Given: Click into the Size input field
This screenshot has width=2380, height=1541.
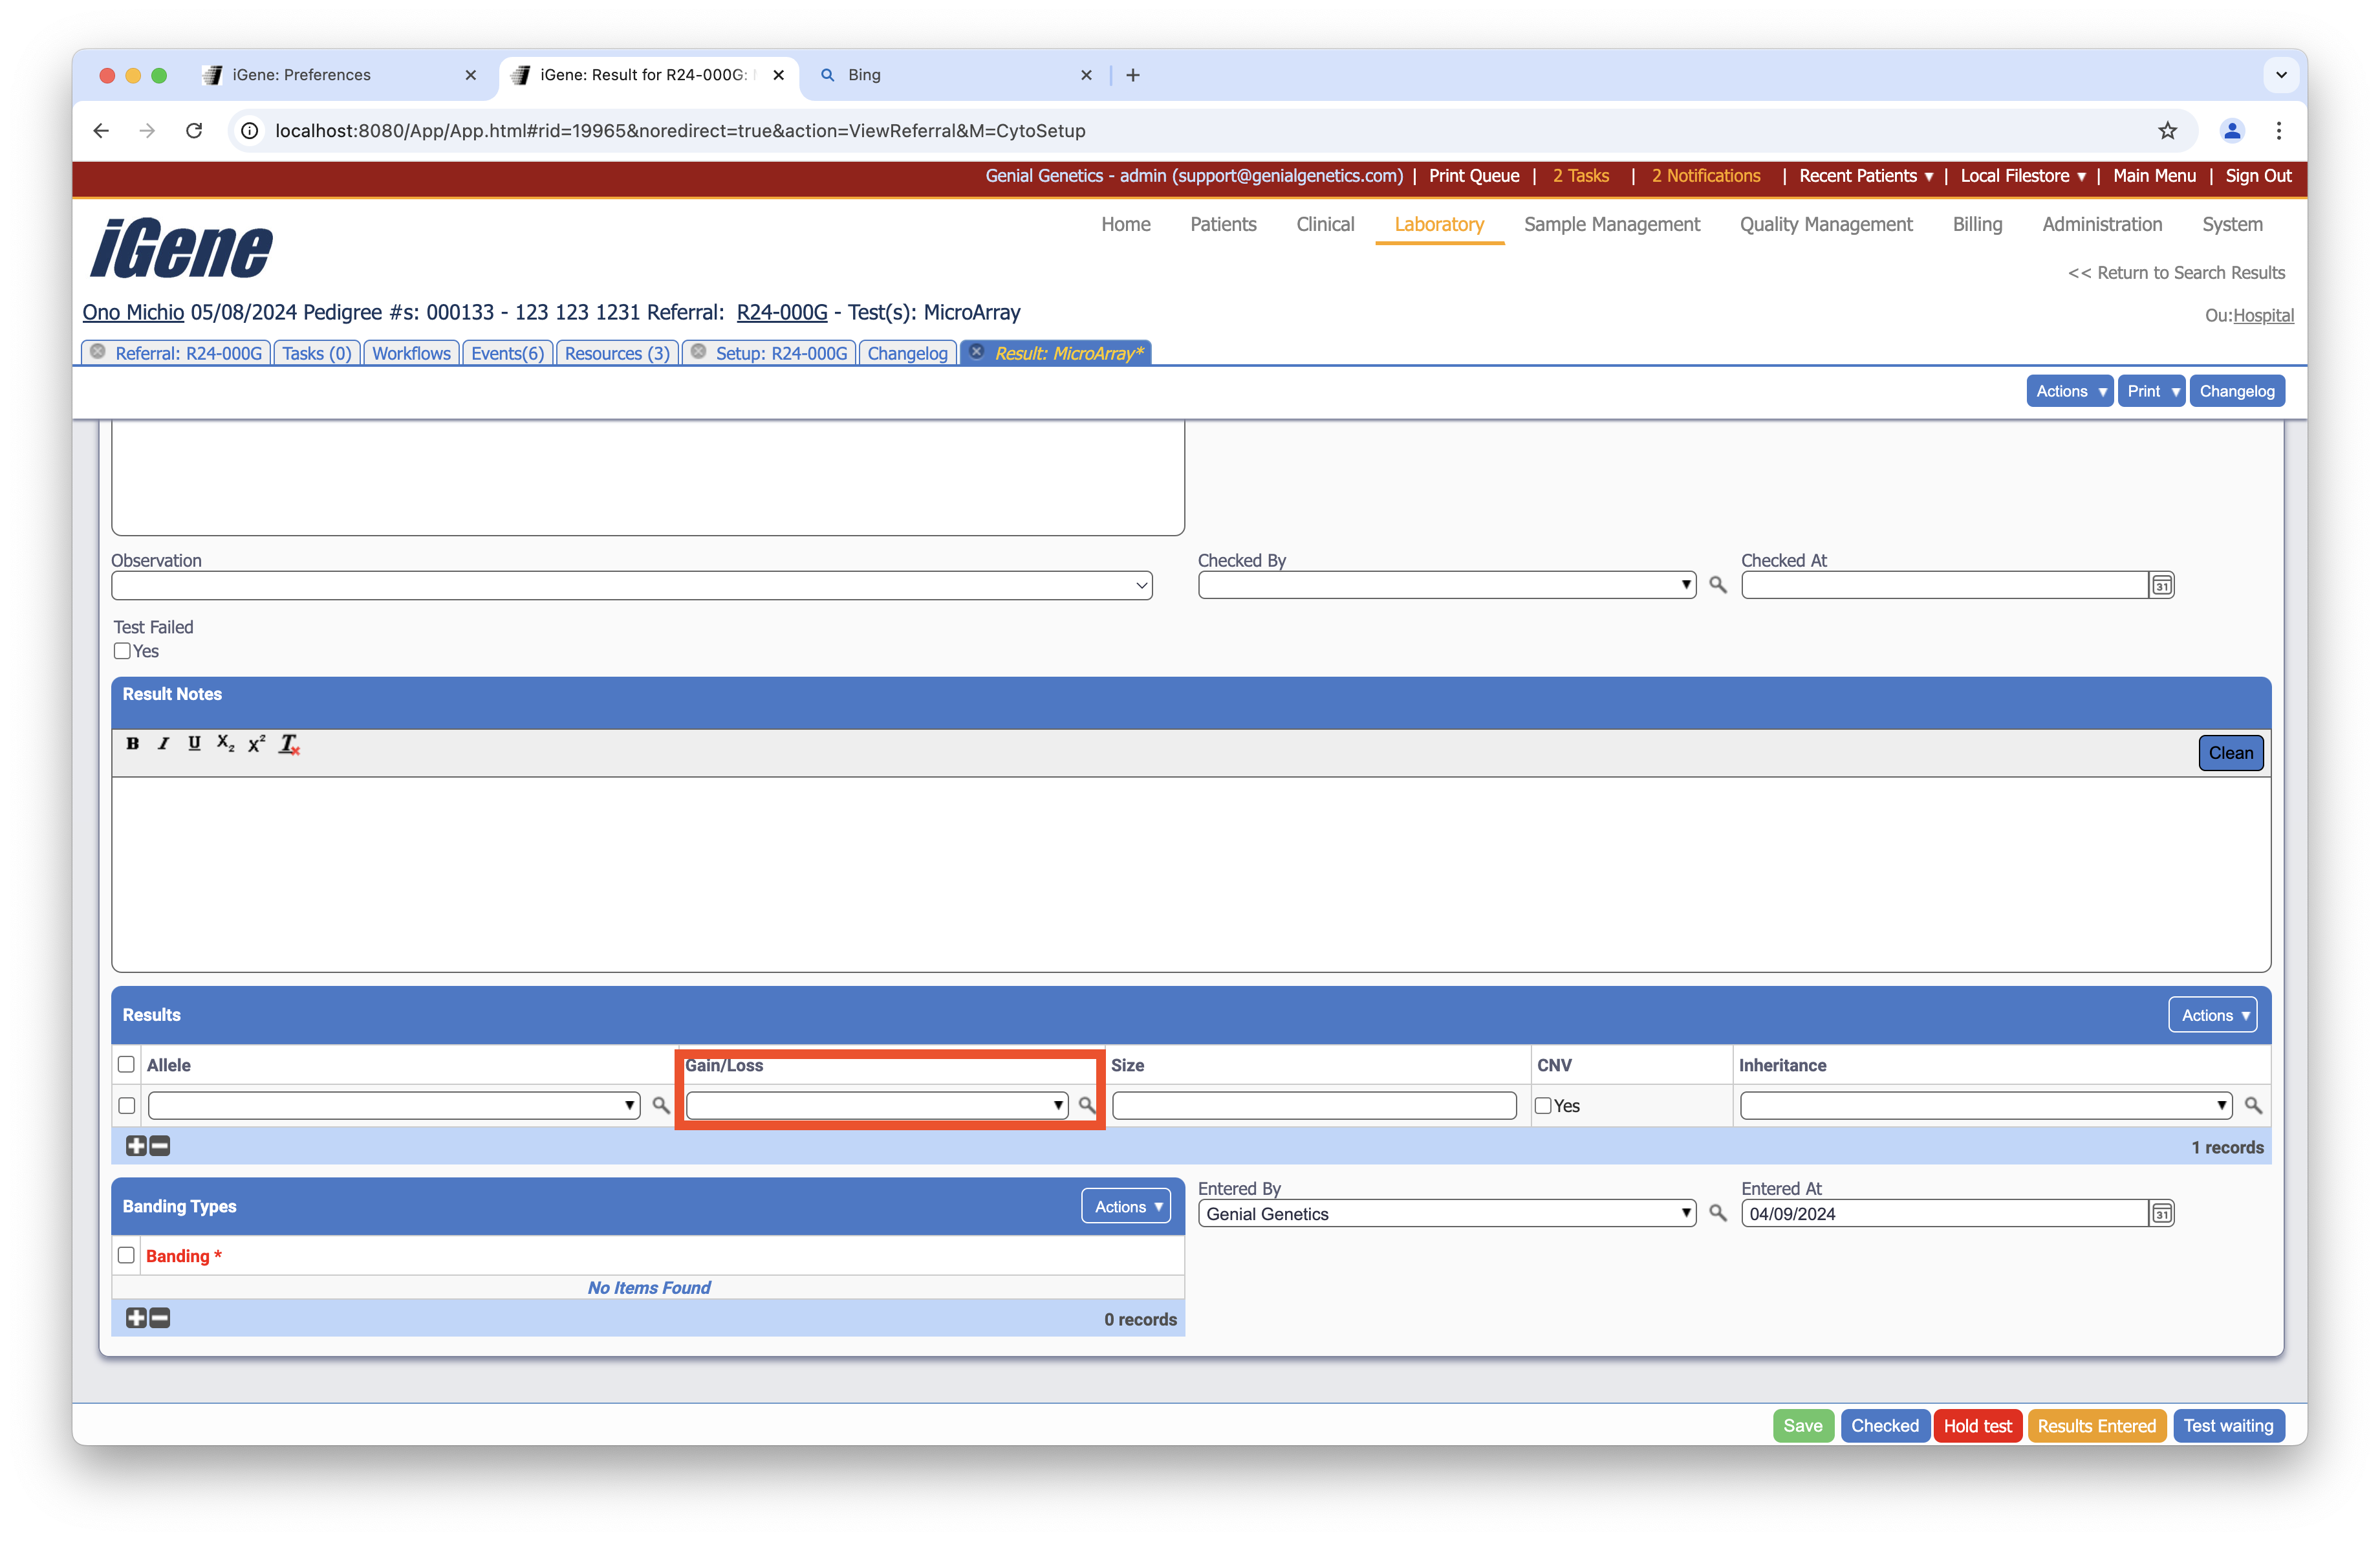Looking at the screenshot, I should [1313, 1105].
